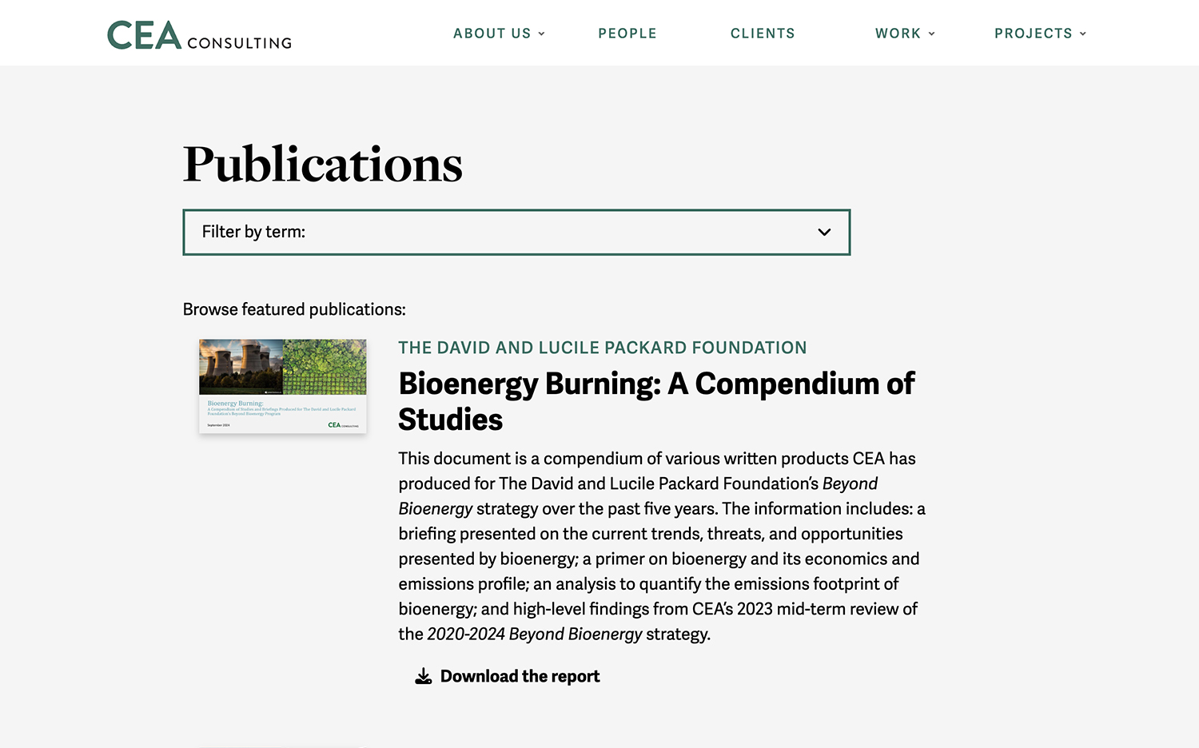Navigate to the PEOPLE page
The image size is (1199, 748).
[x=627, y=34]
